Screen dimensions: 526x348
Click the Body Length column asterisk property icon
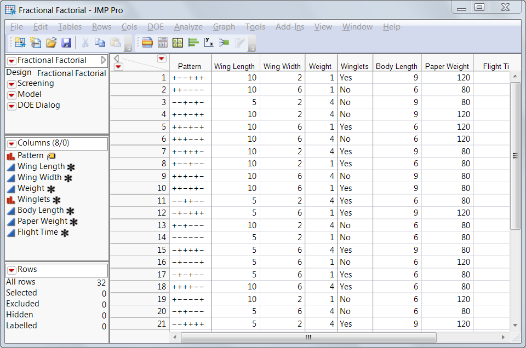click(x=70, y=211)
